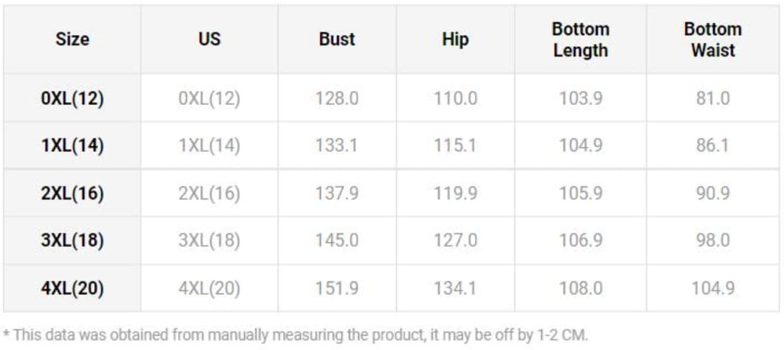Click the US column header

click(x=209, y=39)
